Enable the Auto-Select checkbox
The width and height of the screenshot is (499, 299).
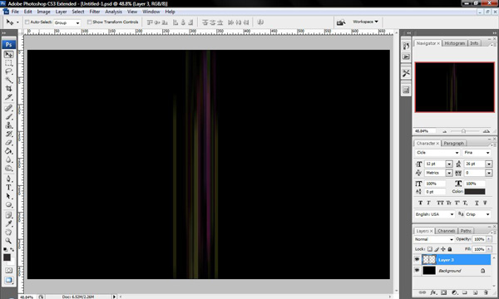pyautogui.click(x=27, y=22)
